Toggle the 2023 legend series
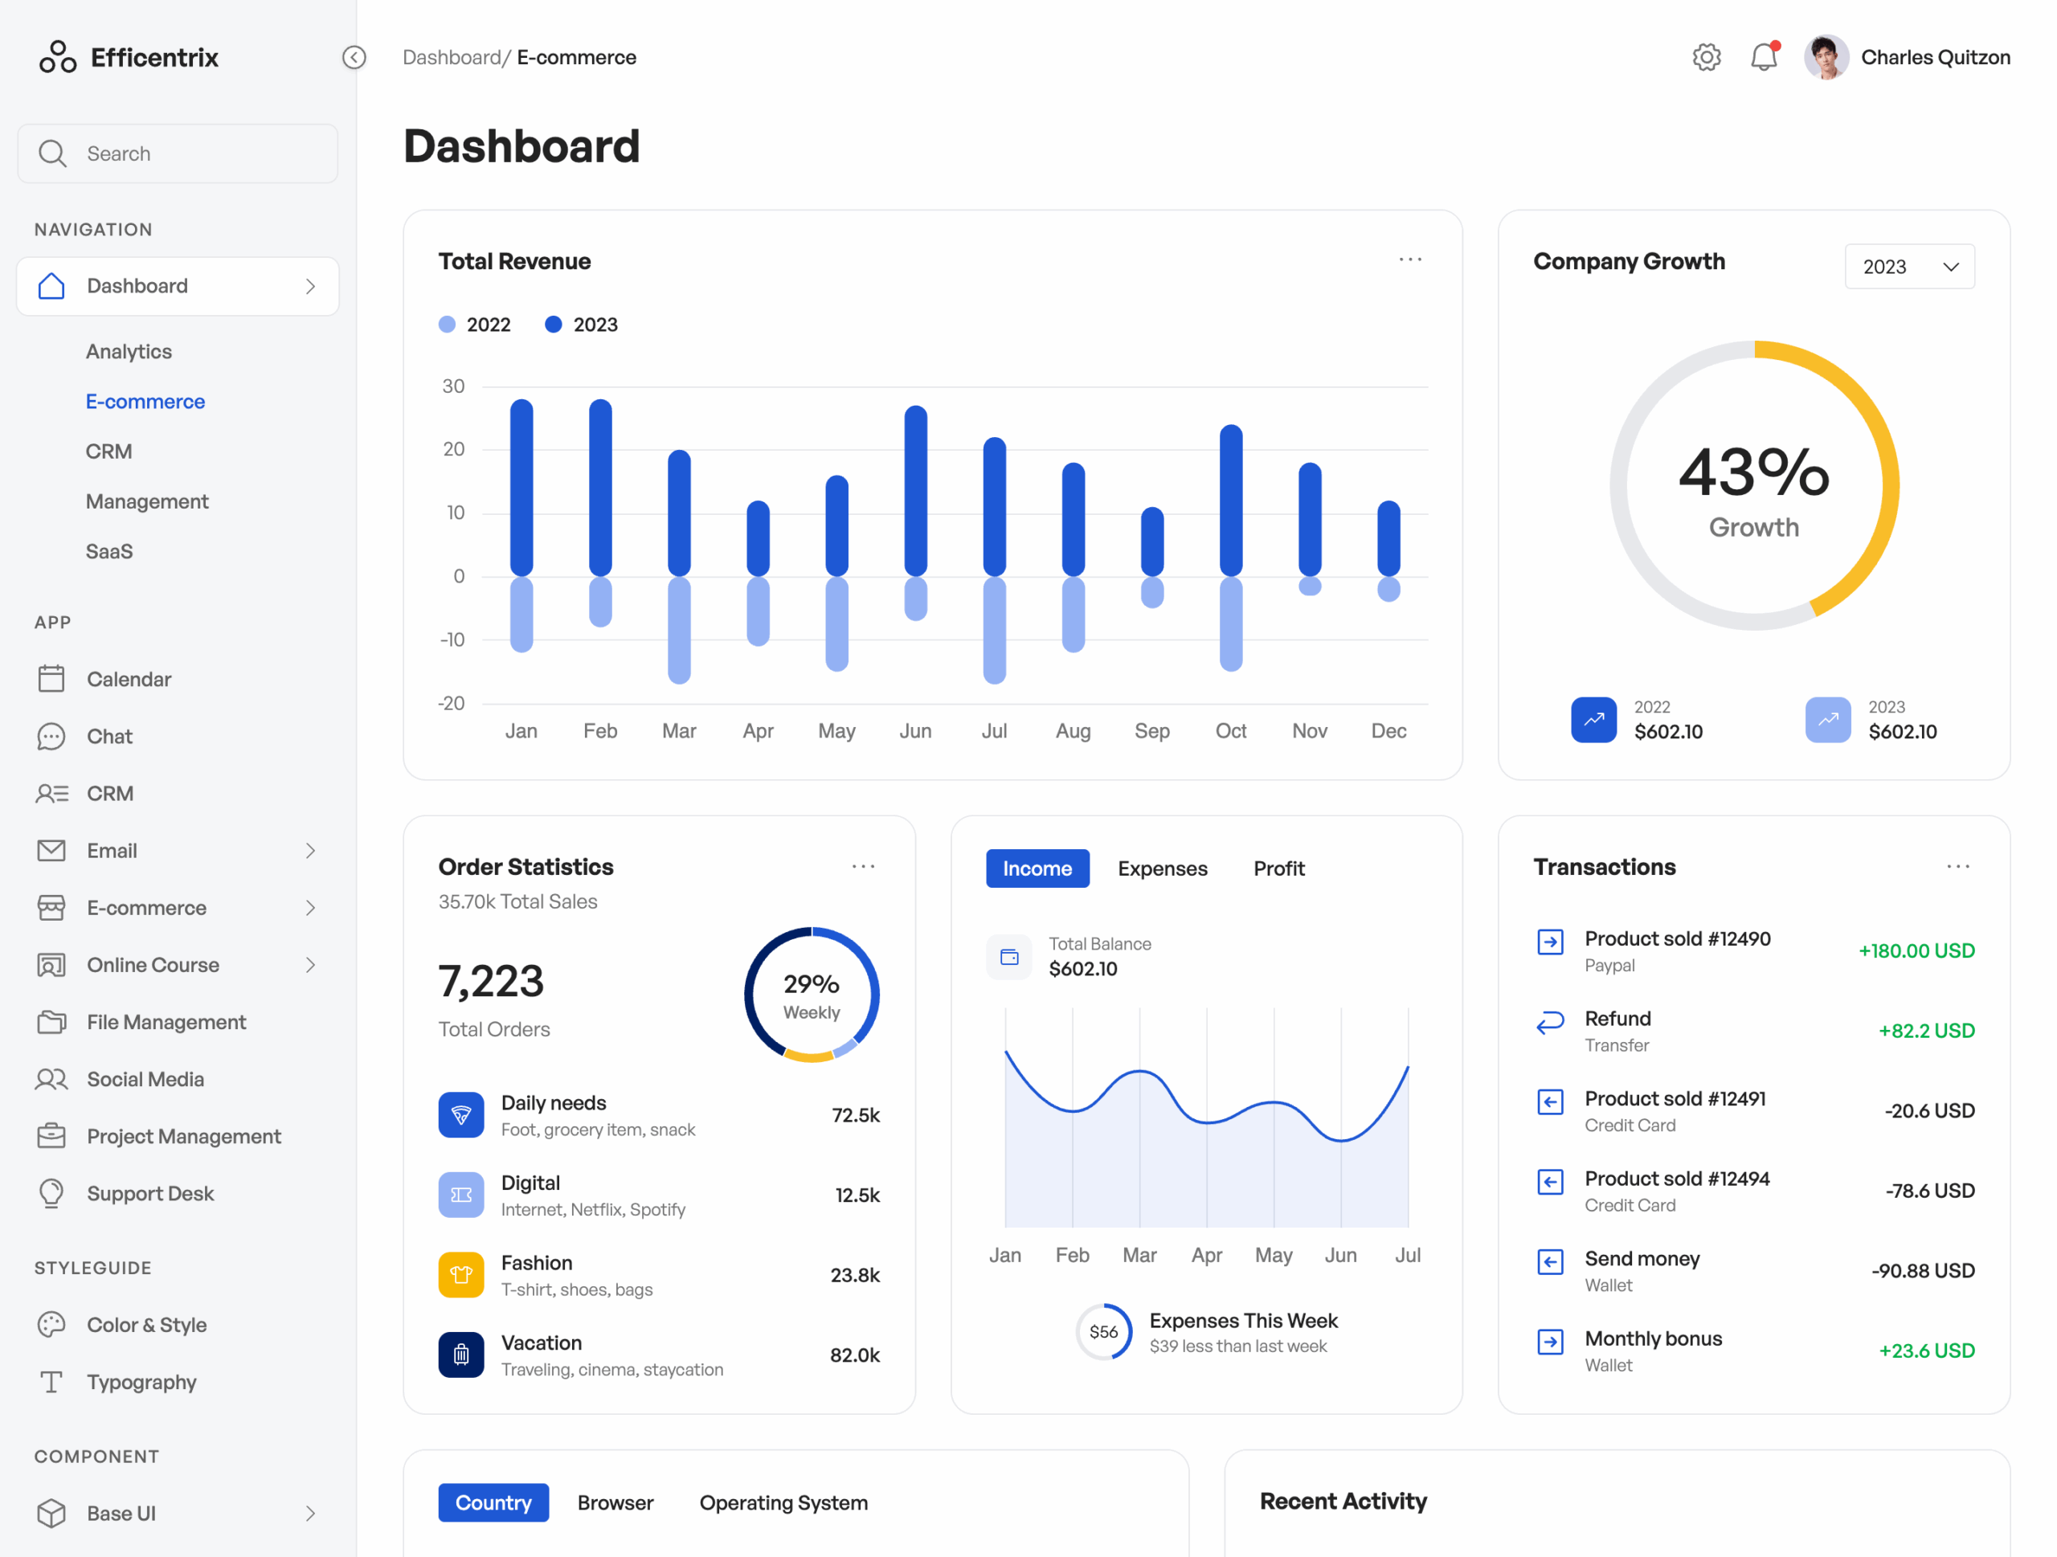The image size is (2057, 1557). (582, 325)
